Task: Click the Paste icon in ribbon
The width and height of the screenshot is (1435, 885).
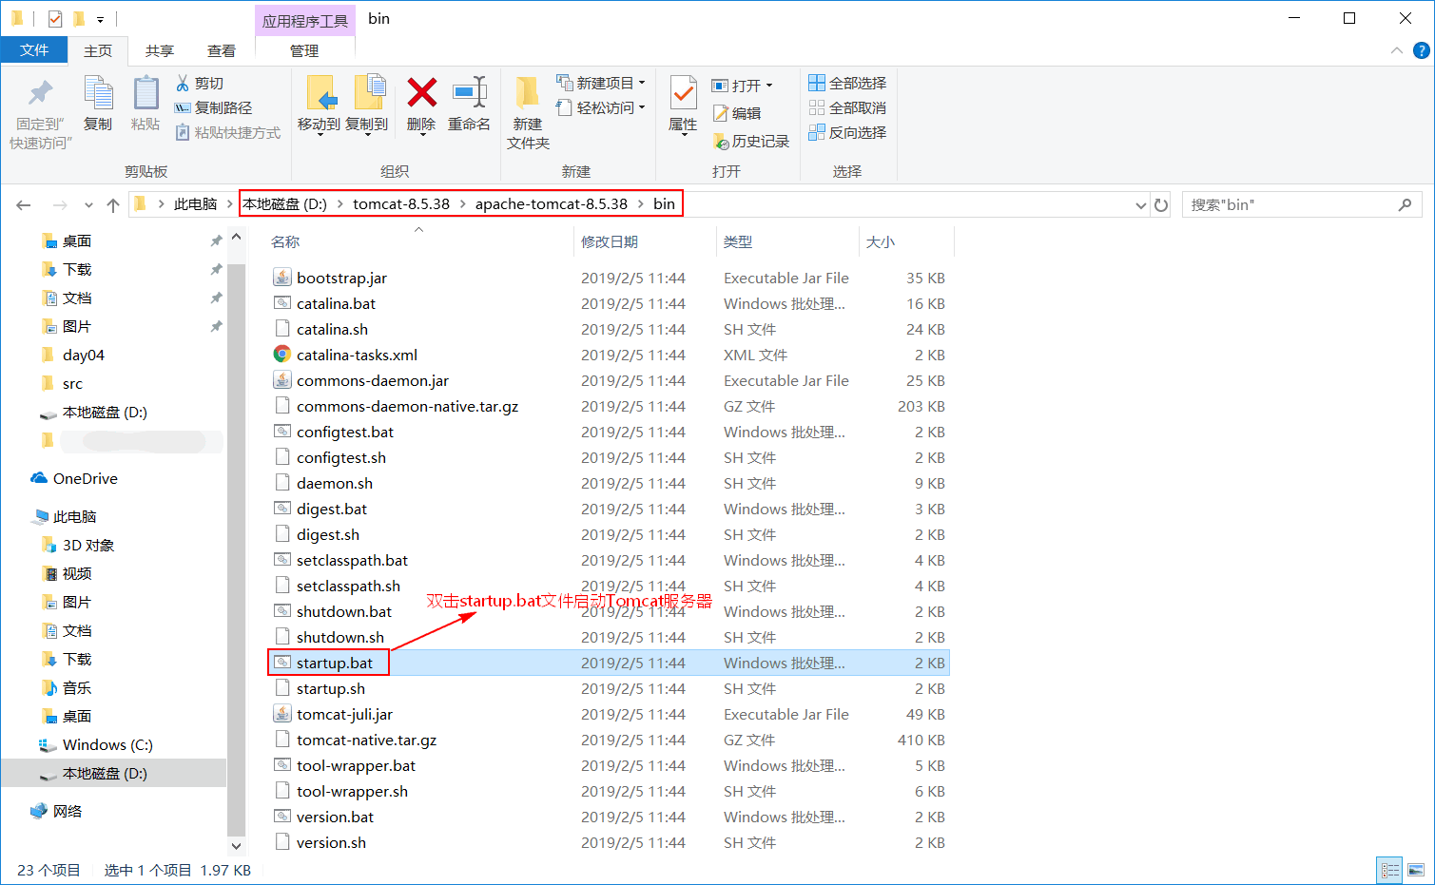Action: point(145,93)
